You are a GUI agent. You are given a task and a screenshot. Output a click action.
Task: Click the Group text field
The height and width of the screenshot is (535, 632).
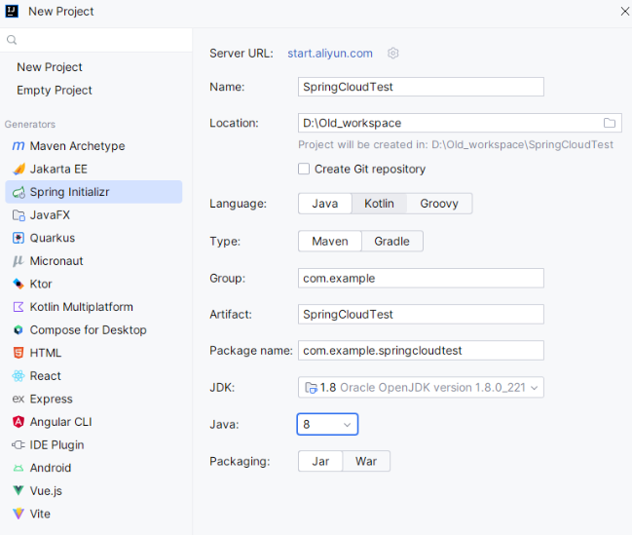(x=421, y=278)
